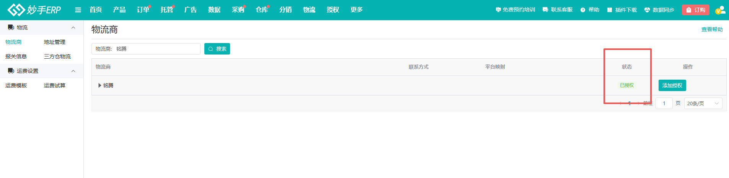Viewport: 729px width, 178px height.
Task: Select 运费模板 in sidebar
Action: [16, 85]
